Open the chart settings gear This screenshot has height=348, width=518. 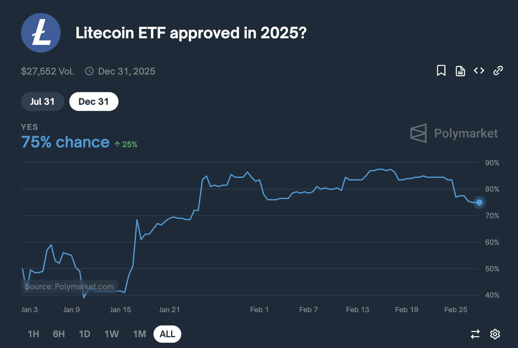tap(495, 334)
